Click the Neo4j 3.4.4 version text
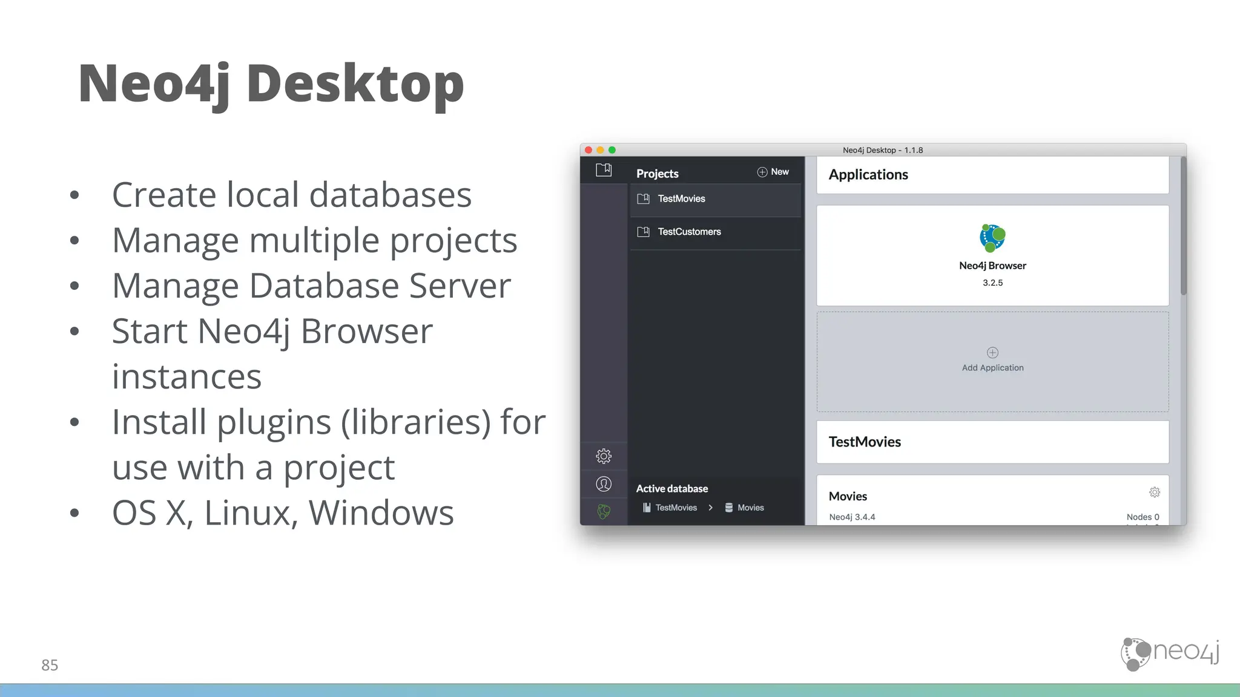Viewport: 1240px width, 697px height. (852, 517)
